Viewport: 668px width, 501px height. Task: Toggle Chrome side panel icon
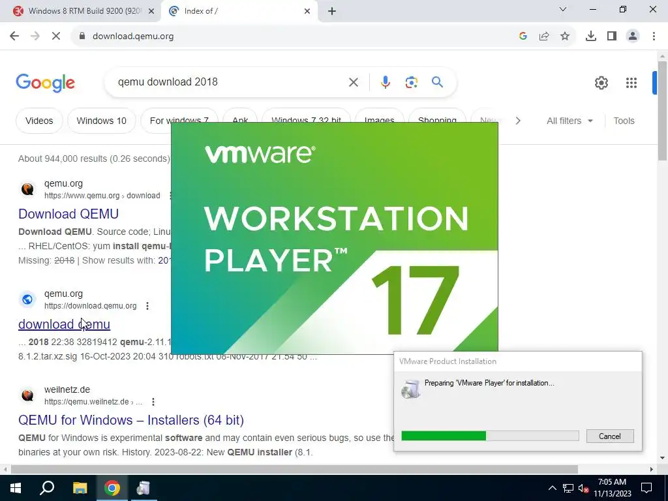pyautogui.click(x=612, y=37)
